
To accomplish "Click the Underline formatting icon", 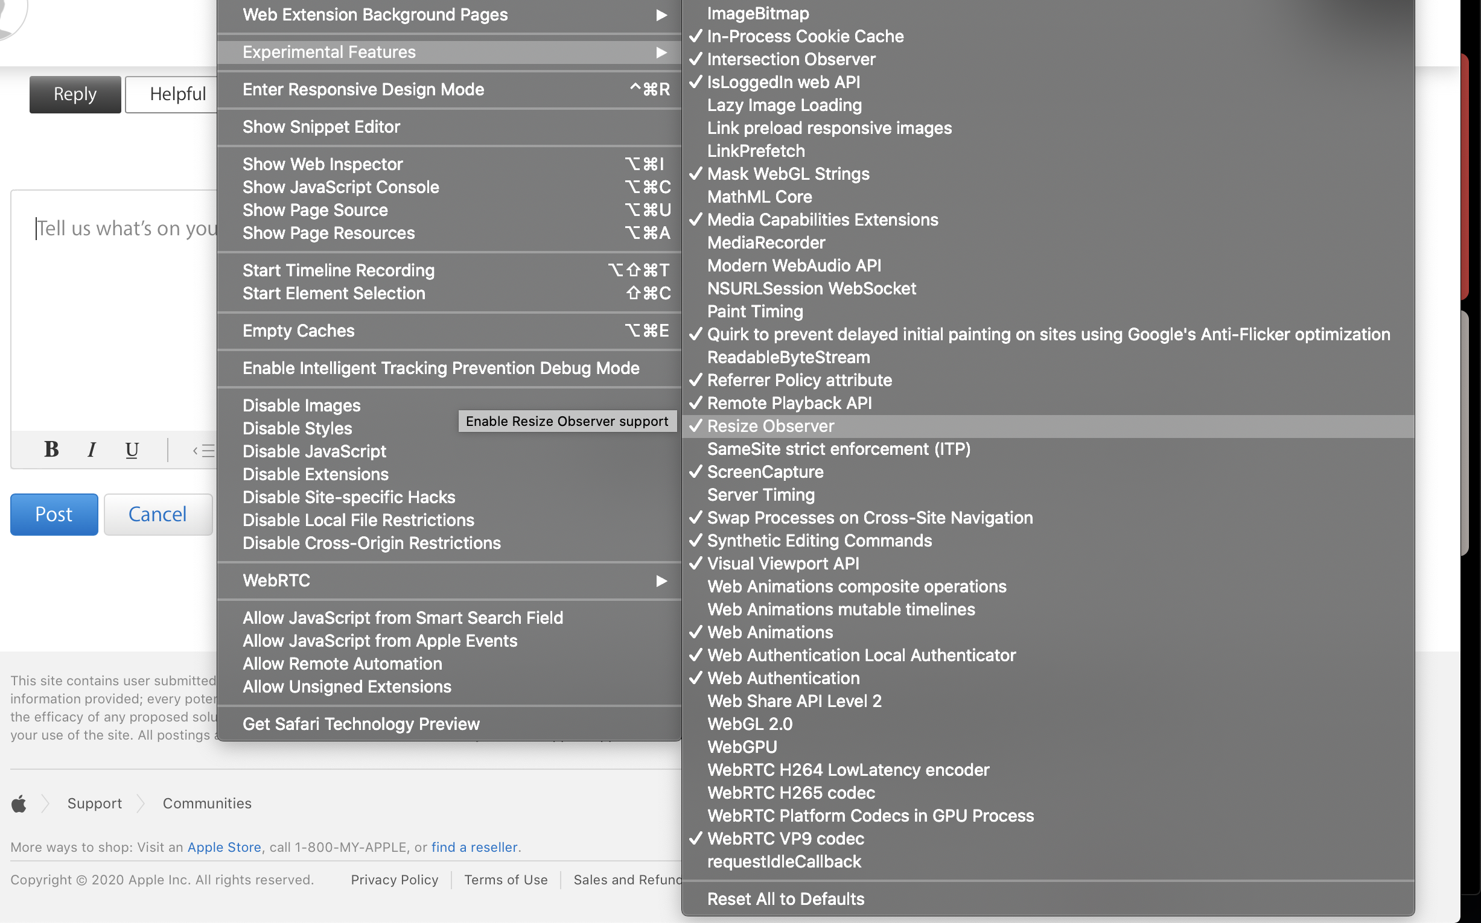I will (x=132, y=450).
